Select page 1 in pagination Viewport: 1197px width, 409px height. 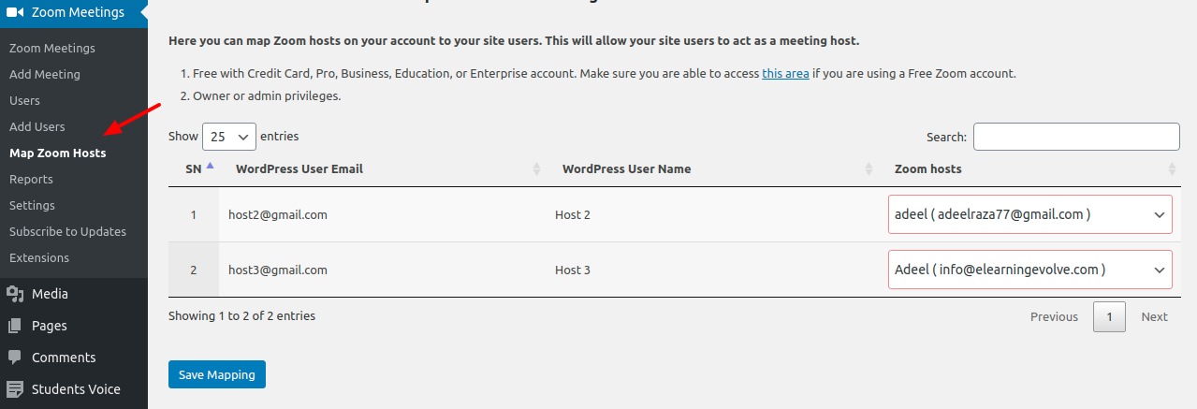(x=1109, y=316)
